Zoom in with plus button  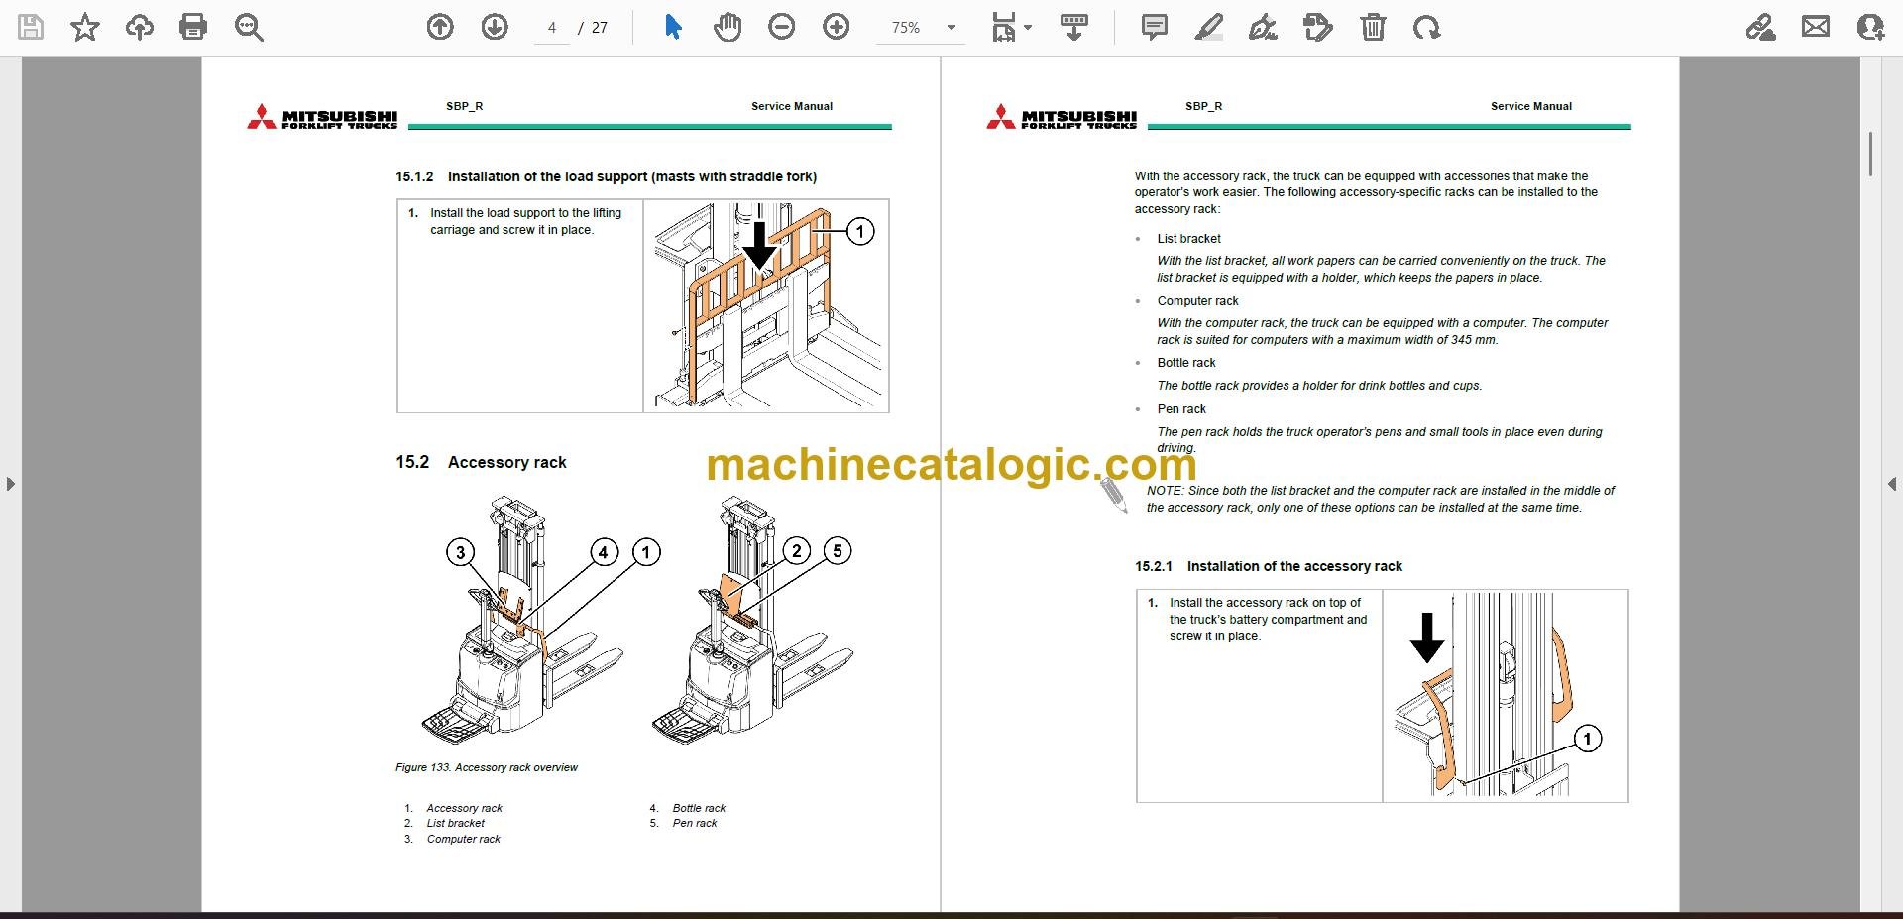coord(837,27)
